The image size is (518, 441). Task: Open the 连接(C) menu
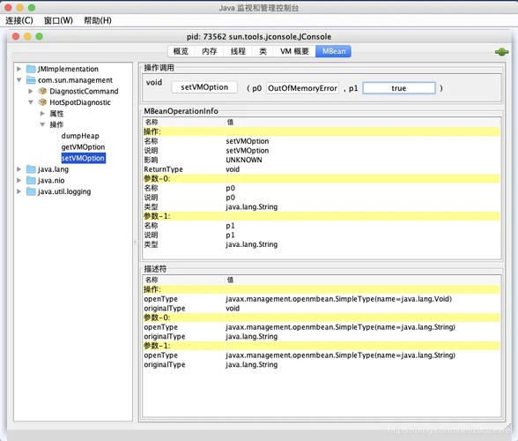pyautogui.click(x=19, y=20)
